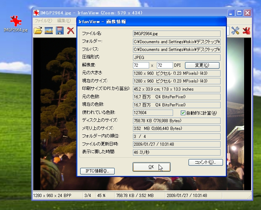Click the memory size 3.52 MB value

click(177, 129)
